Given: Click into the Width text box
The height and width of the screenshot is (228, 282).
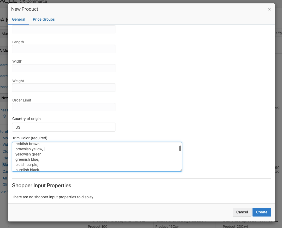Looking at the screenshot, I should coord(64,68).
